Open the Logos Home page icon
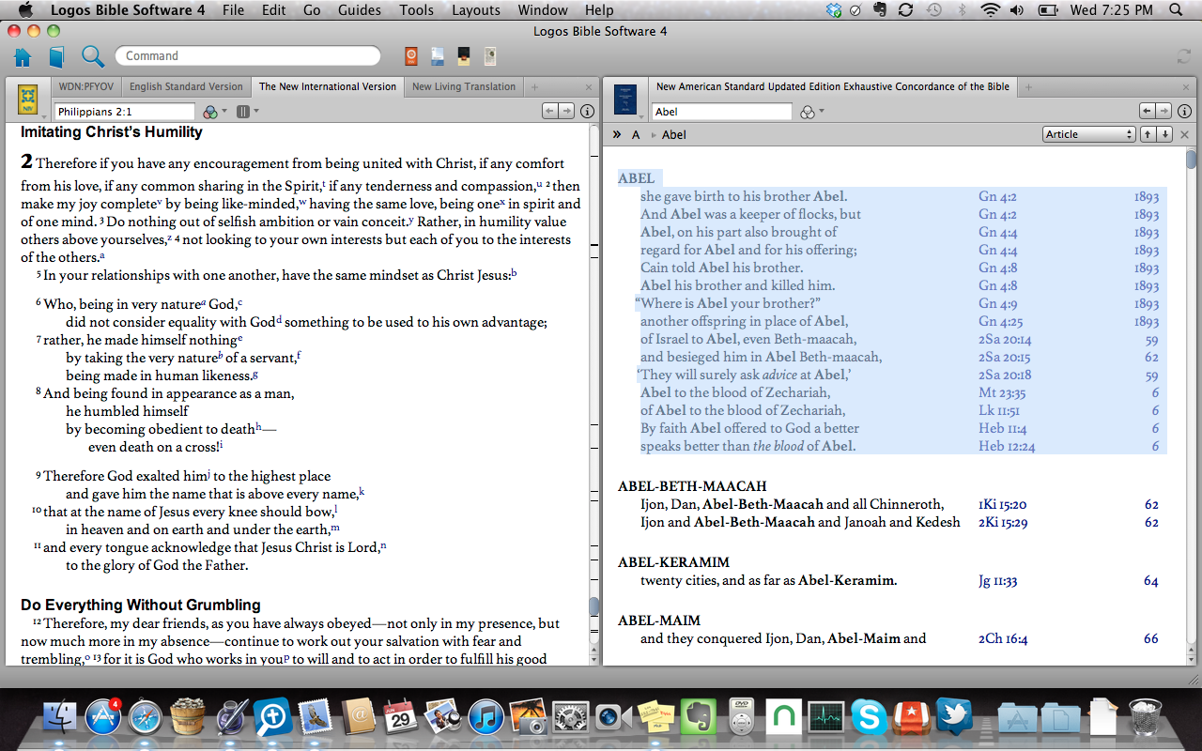Image resolution: width=1202 pixels, height=751 pixels. [23, 56]
